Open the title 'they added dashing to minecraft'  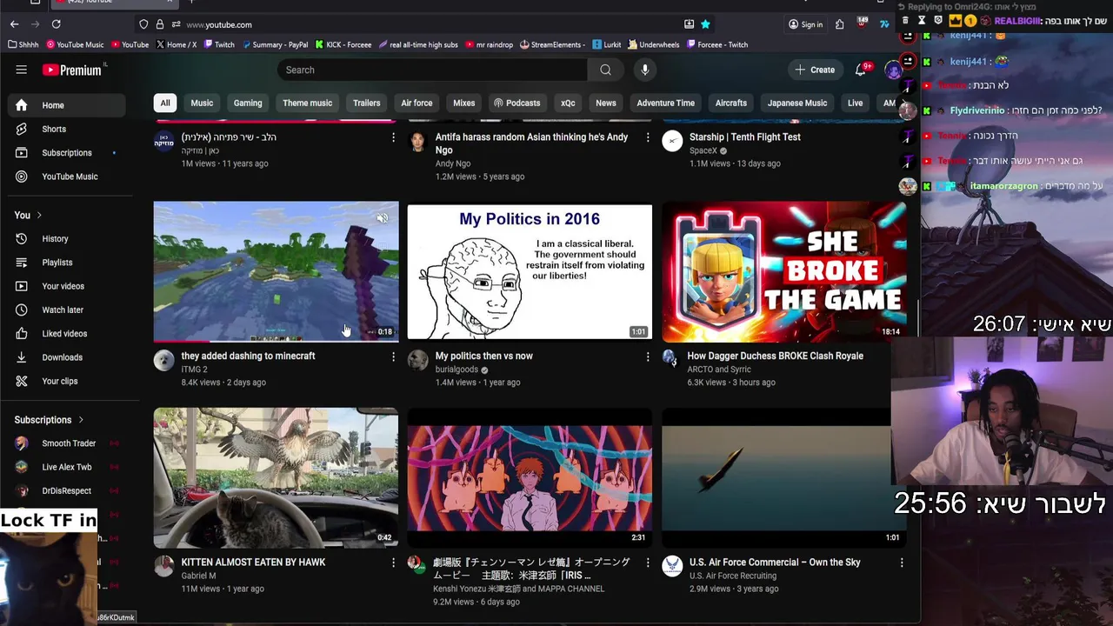tap(248, 356)
